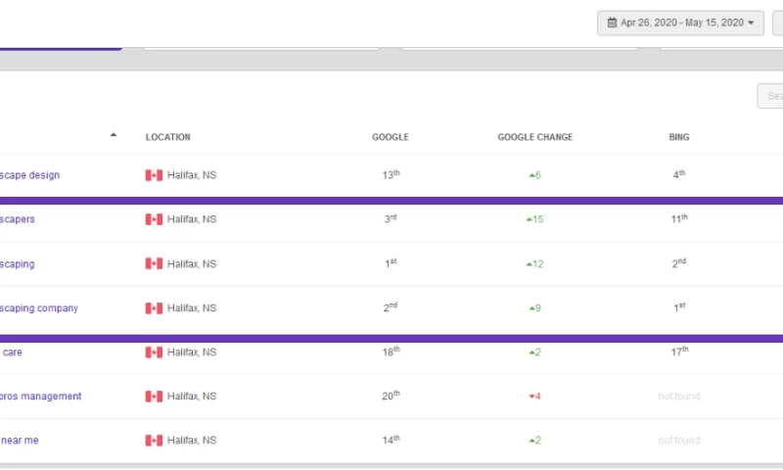
Task: Click the sort arrow in the keyword column header
Action: (114, 135)
